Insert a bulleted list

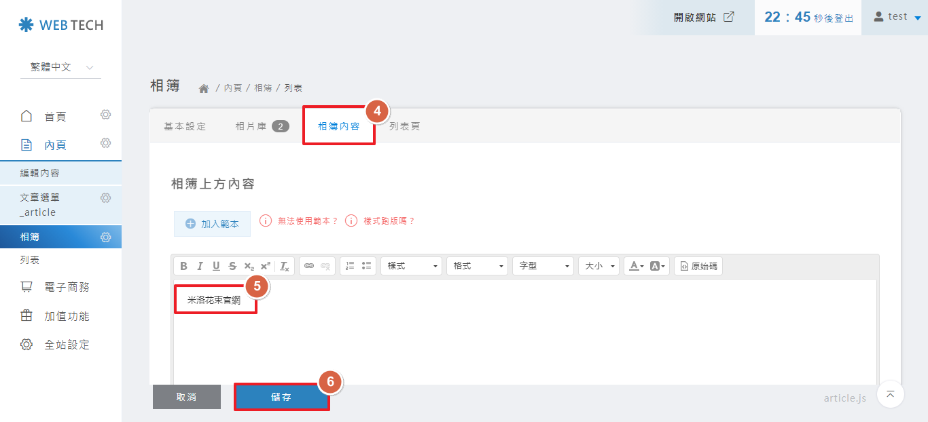(367, 266)
